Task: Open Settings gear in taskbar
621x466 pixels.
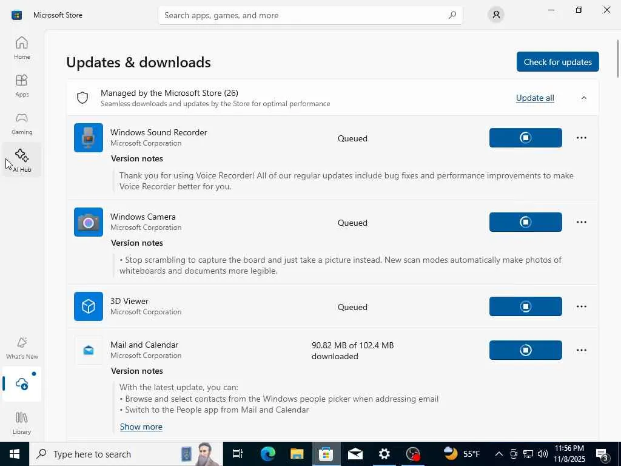Action: point(384,454)
